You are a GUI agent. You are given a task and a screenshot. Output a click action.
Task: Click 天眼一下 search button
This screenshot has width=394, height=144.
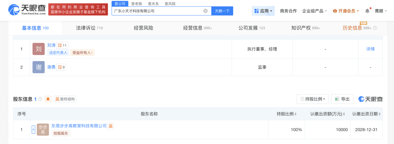222,11
